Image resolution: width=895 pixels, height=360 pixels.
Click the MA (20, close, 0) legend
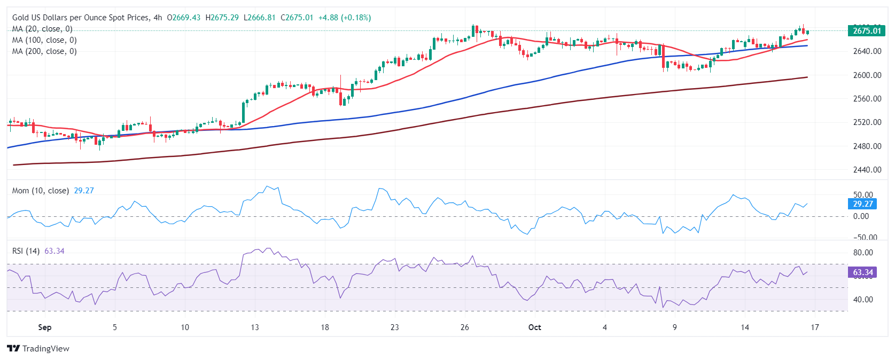42,29
